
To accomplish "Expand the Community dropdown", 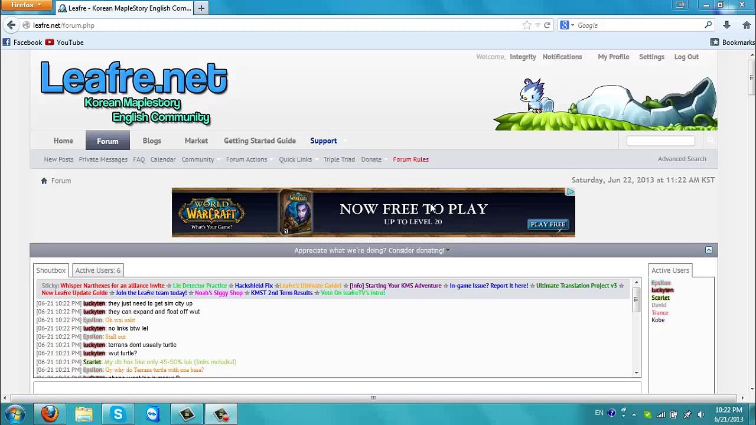I will [201, 159].
